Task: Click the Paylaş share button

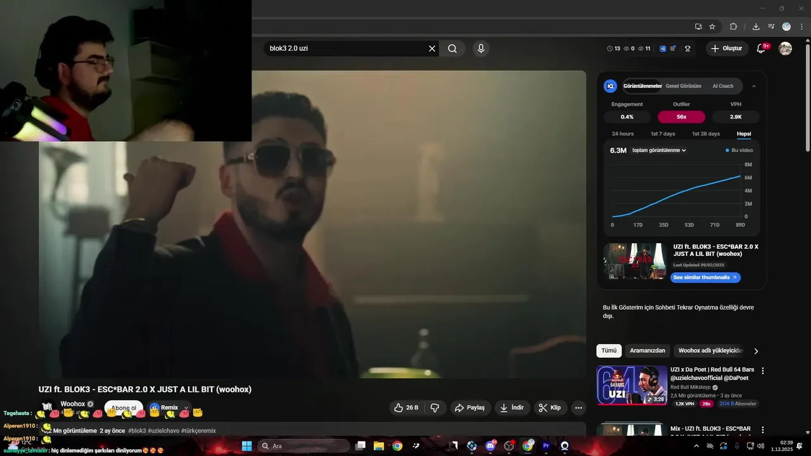Action: click(471, 408)
